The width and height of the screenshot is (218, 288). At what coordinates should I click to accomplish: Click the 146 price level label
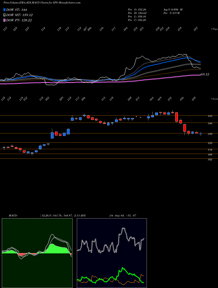pyautogui.click(x=210, y=123)
